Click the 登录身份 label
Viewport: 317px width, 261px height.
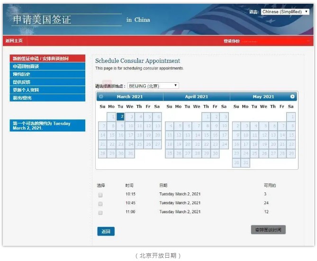[x=232, y=41]
